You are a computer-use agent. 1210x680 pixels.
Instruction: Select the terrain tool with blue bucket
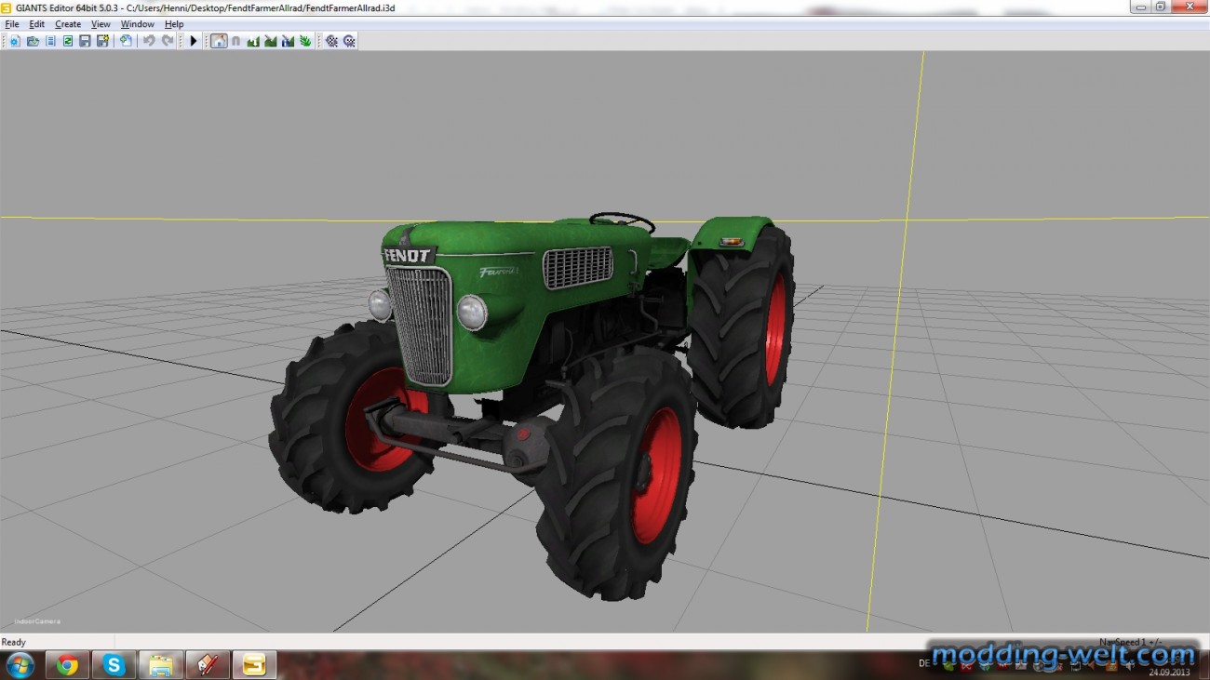[x=288, y=41]
